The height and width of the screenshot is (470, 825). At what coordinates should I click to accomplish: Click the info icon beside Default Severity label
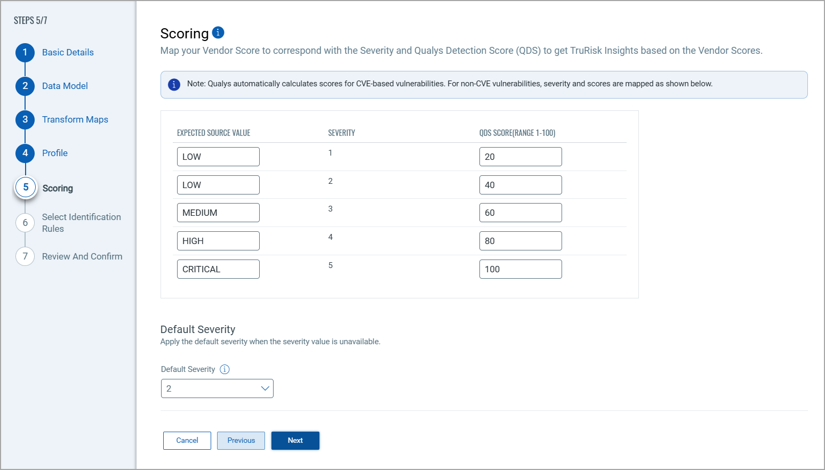(x=225, y=369)
